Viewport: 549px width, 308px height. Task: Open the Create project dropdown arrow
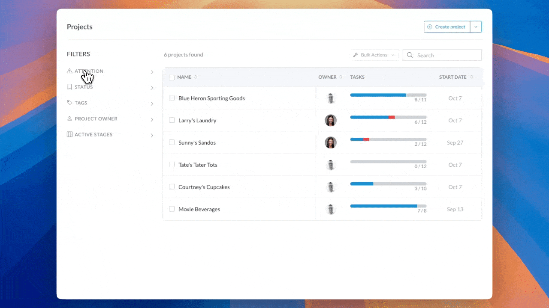(476, 27)
